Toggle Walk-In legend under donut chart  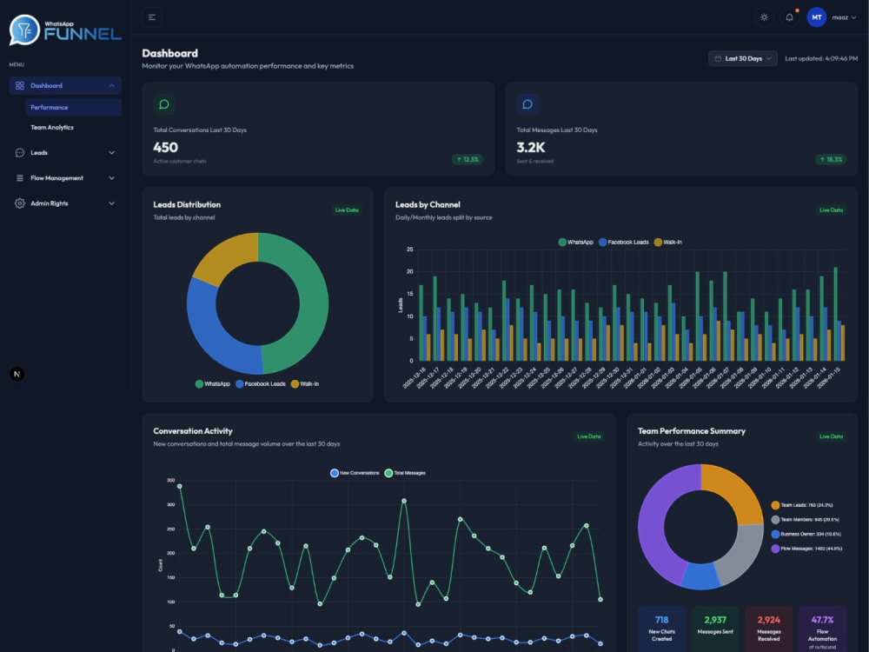(x=305, y=383)
